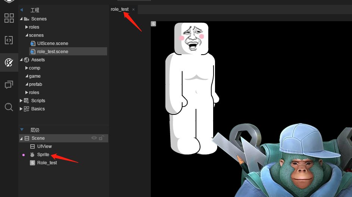Expand the Basics folder
The height and width of the screenshot is (197, 352).
click(21, 109)
